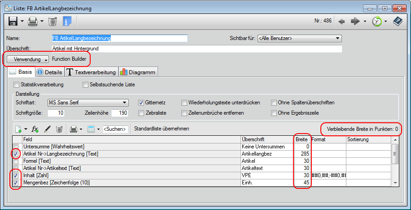Click the blue info icon
Image resolution: width=411 pixels, height=210 pixels.
[x=67, y=21]
